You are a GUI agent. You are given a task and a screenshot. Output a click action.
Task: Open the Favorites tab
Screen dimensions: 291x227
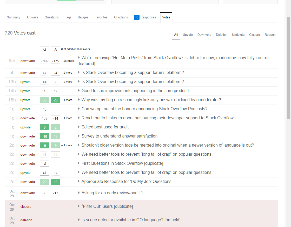(x=101, y=17)
